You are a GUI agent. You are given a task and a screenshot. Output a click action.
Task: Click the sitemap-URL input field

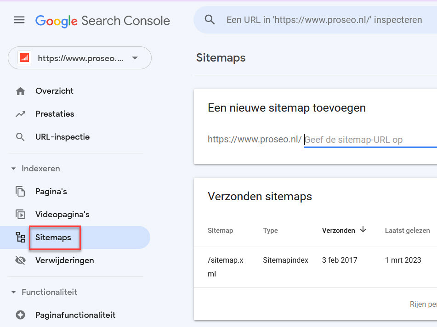tap(371, 140)
